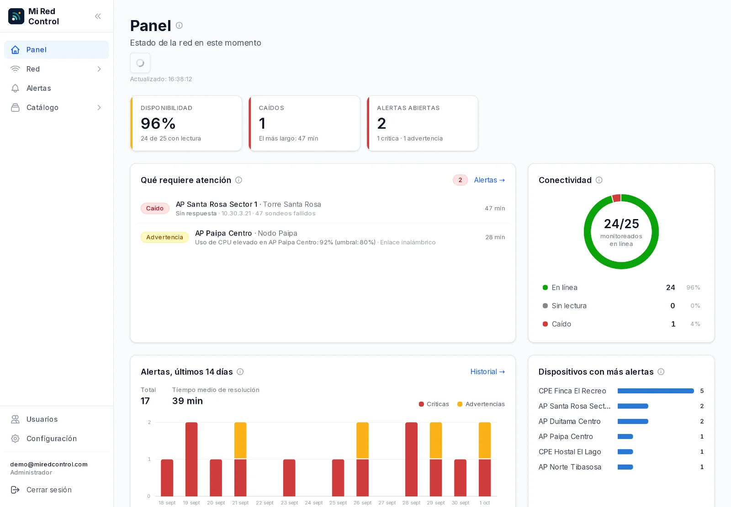
Task: Open the Alertas menu item
Action: (57, 88)
